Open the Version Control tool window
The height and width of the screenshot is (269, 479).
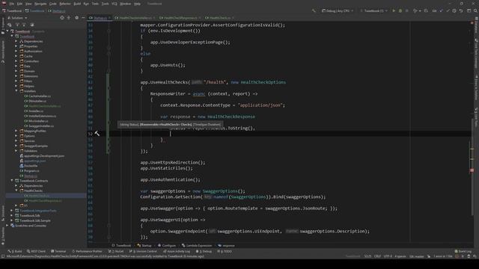[x=143, y=251]
